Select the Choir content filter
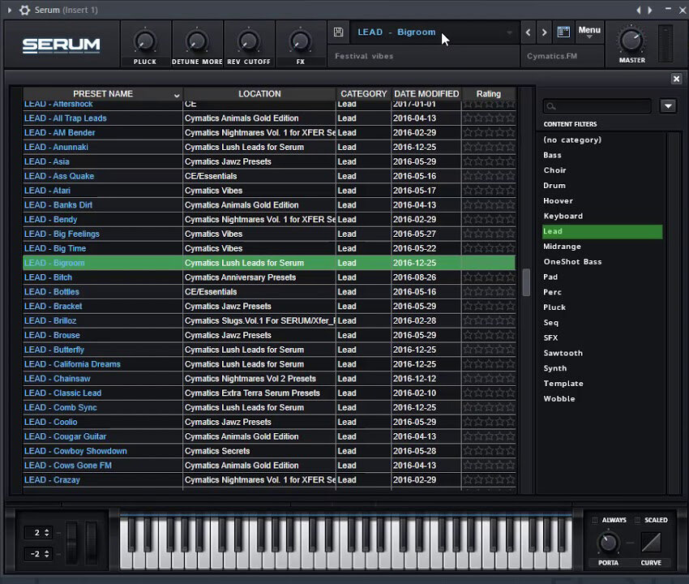Screen dimensions: 689x584 pos(554,170)
